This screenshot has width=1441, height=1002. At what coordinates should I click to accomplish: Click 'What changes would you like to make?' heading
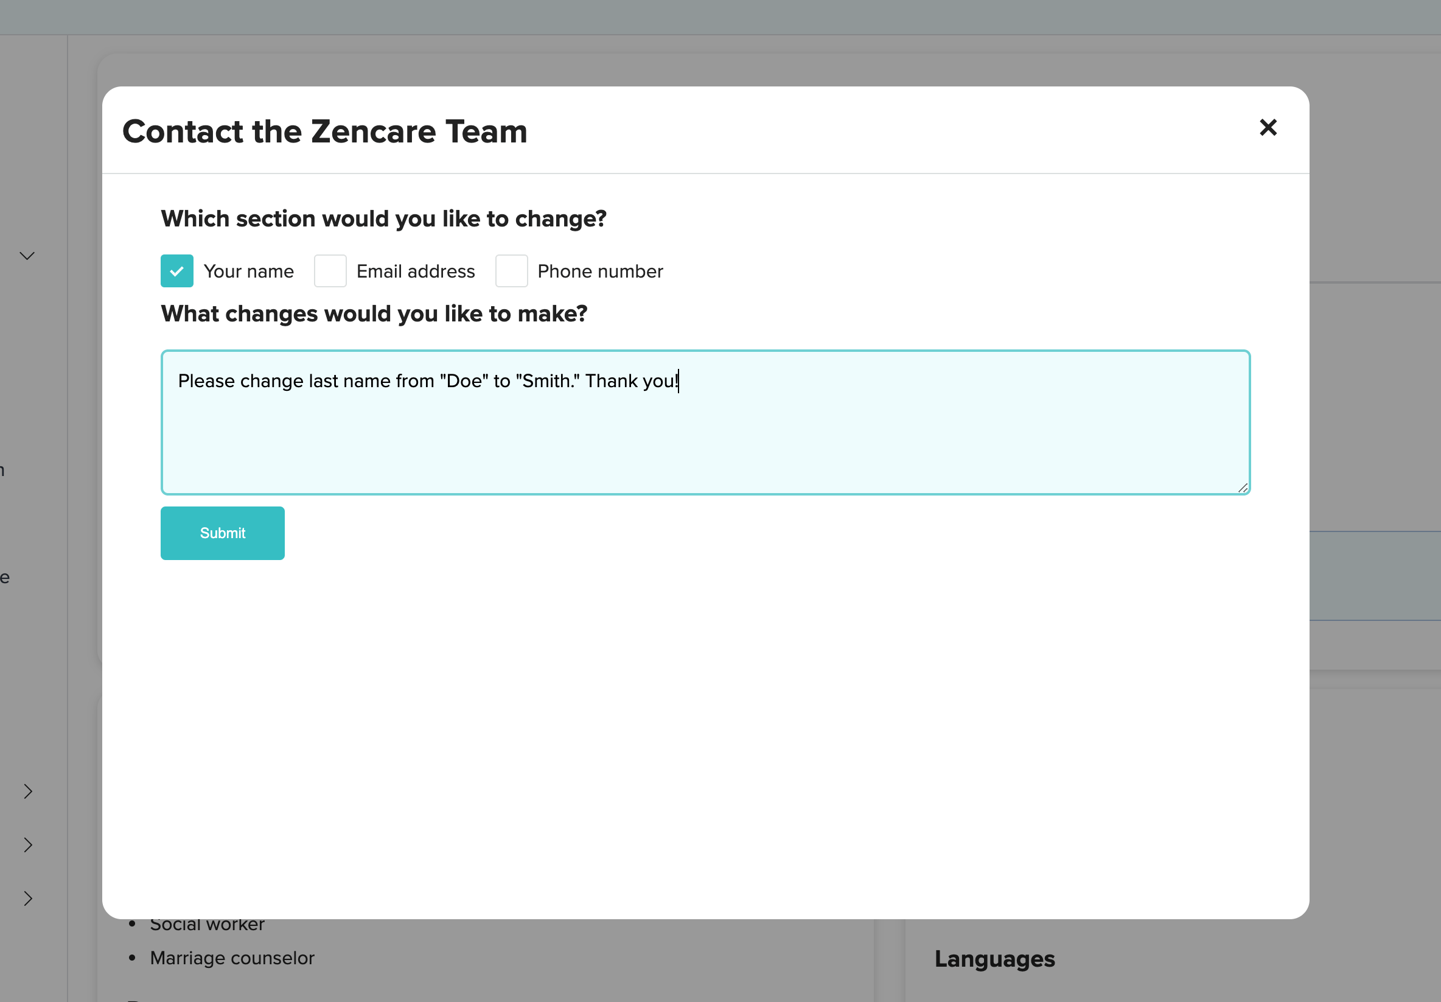click(374, 314)
